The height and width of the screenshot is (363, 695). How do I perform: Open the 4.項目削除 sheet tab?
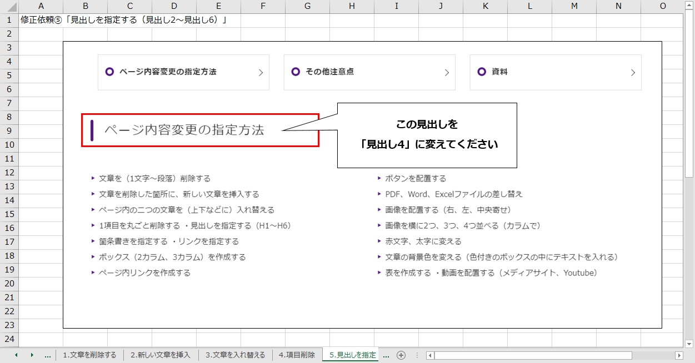[x=297, y=355]
